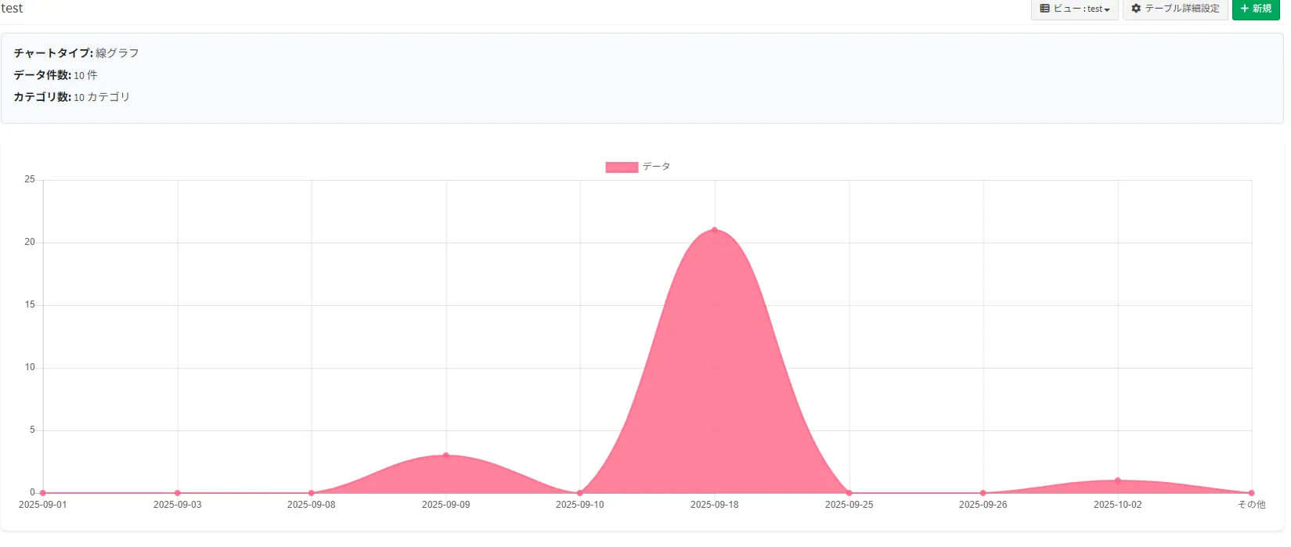This screenshot has height=547, width=1291.
Task: Click the peak data point at 2025-09-18
Action: 715,230
